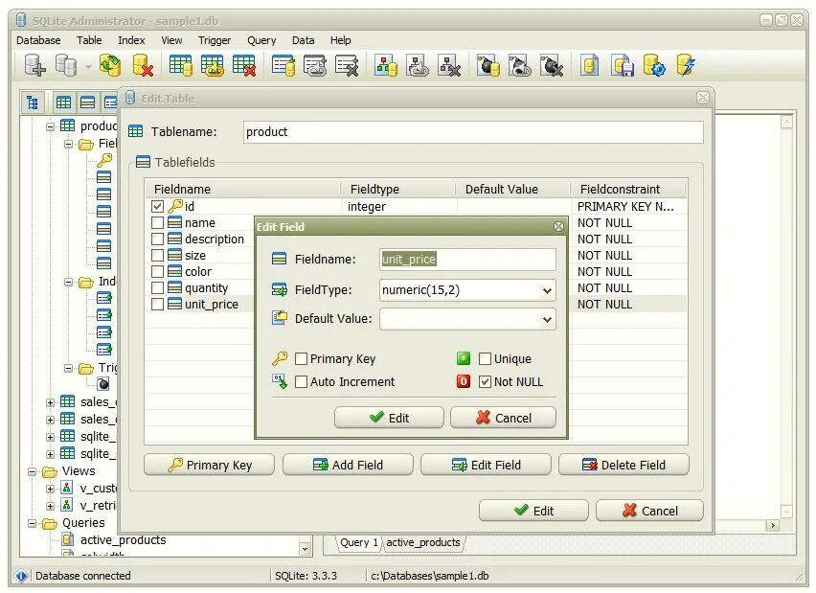Open the Database menu
The width and height of the screenshot is (816, 593).
[38, 40]
